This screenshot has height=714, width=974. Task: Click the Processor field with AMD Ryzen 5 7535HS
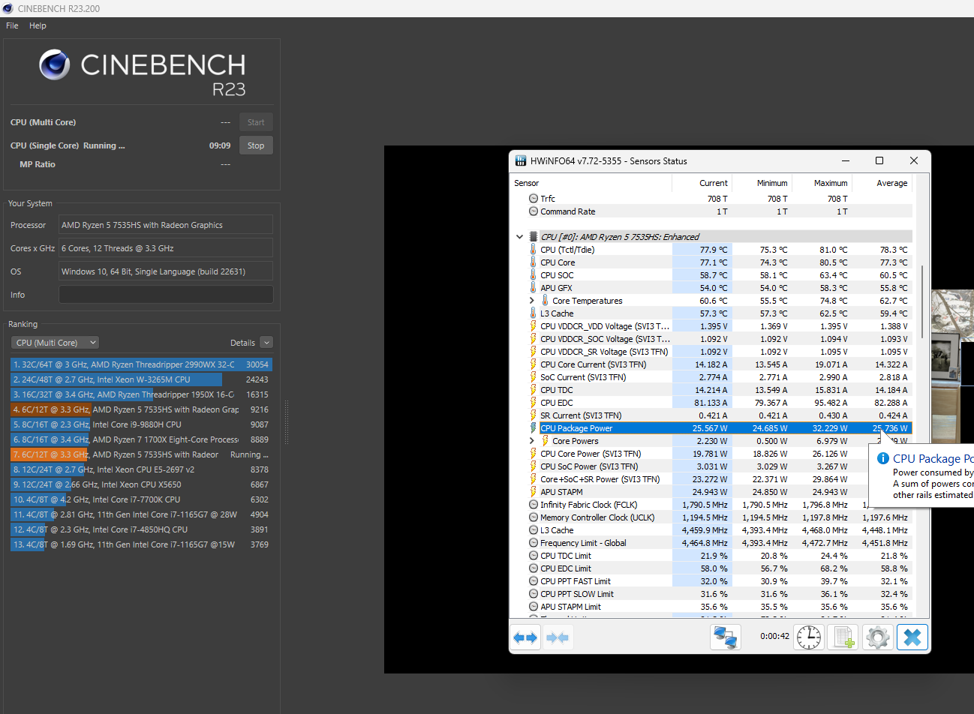click(x=166, y=225)
